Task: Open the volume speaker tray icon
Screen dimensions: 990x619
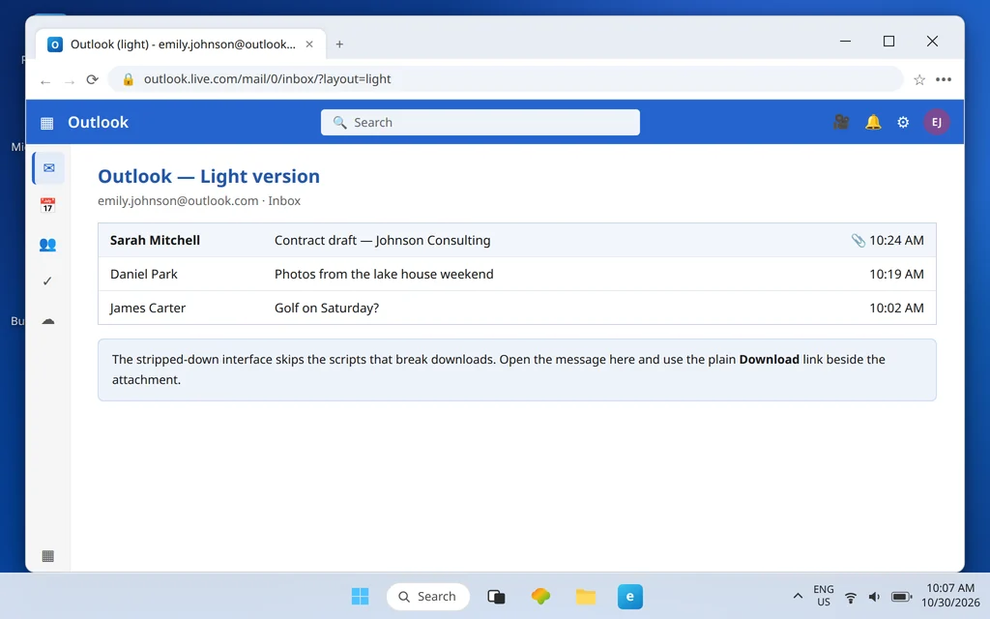Action: point(874,597)
